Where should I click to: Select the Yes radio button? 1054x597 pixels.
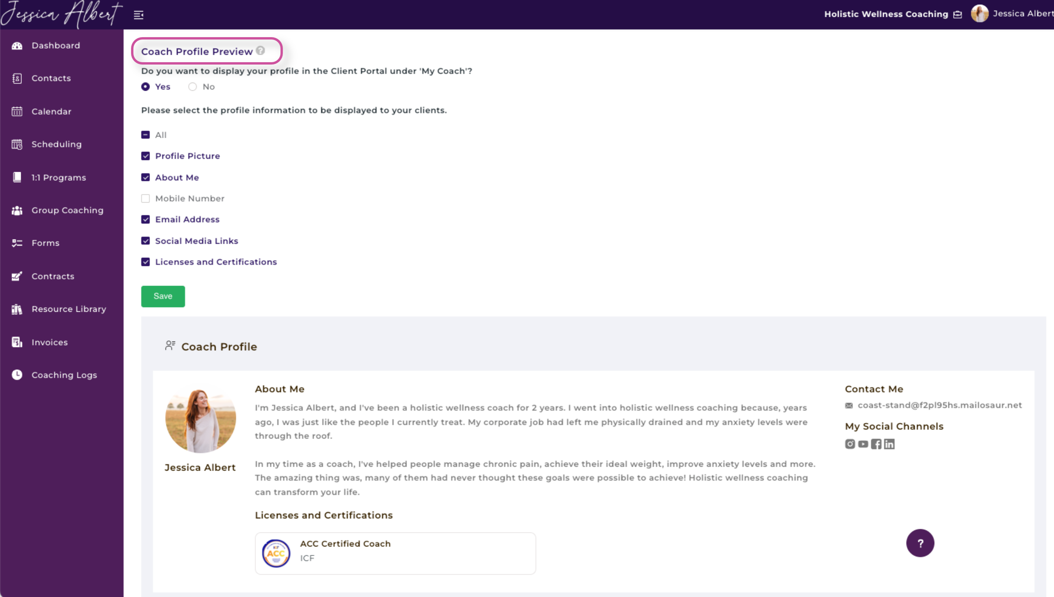pyautogui.click(x=145, y=87)
